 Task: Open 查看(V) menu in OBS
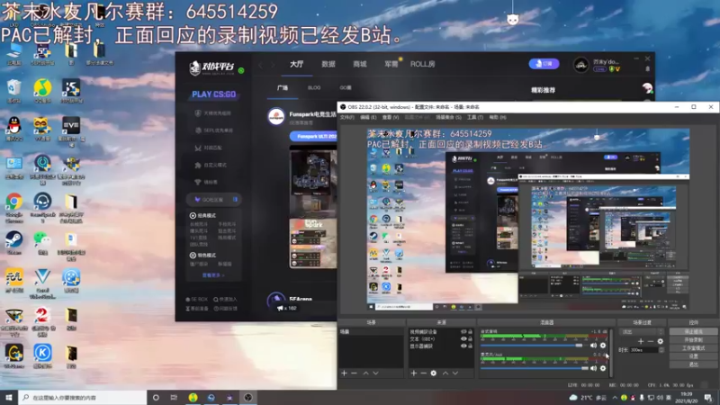coord(391,118)
